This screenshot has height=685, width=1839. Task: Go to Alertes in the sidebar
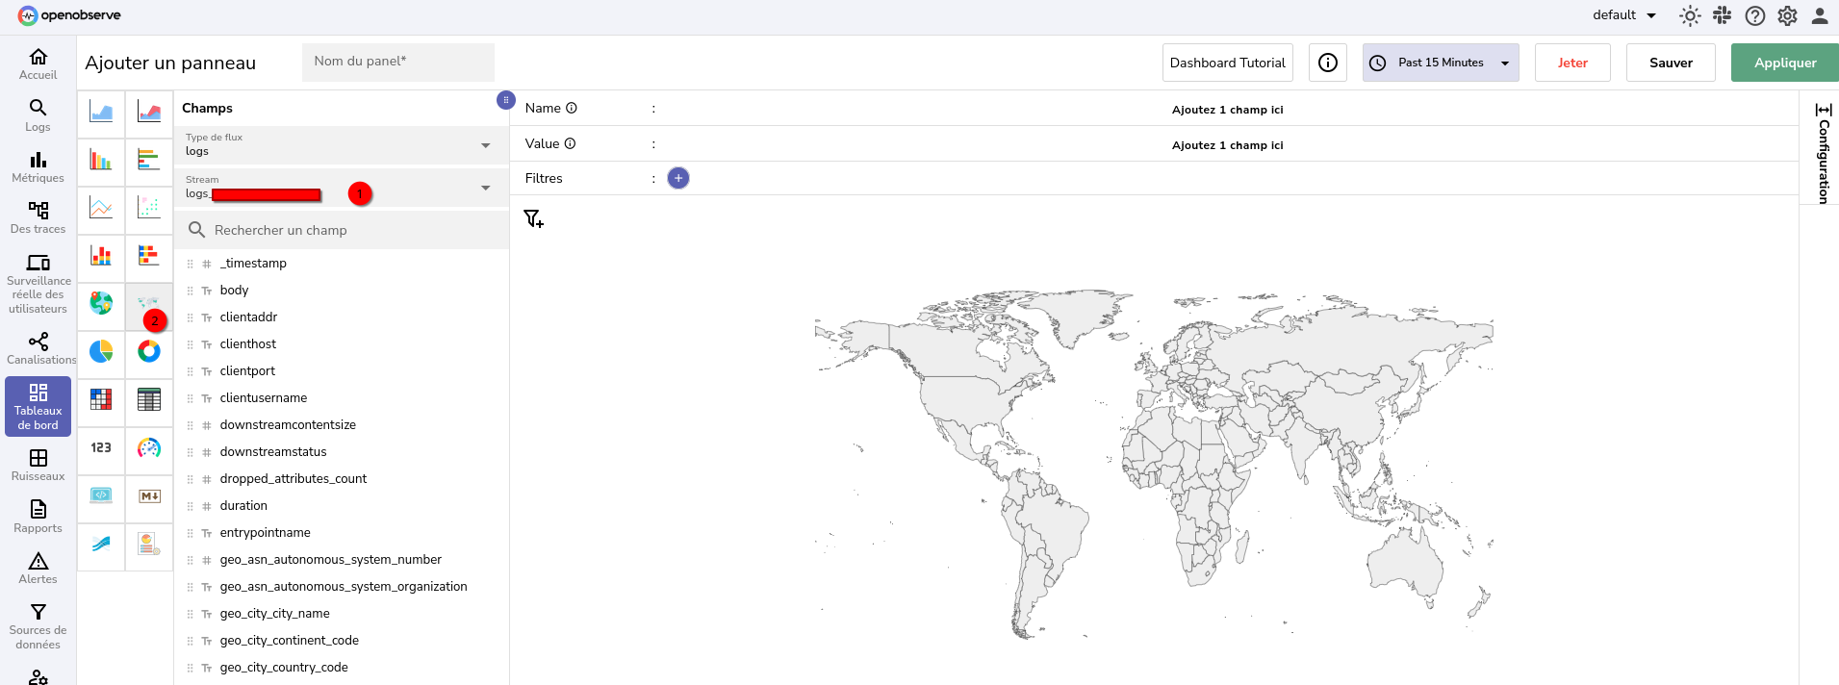tap(38, 568)
